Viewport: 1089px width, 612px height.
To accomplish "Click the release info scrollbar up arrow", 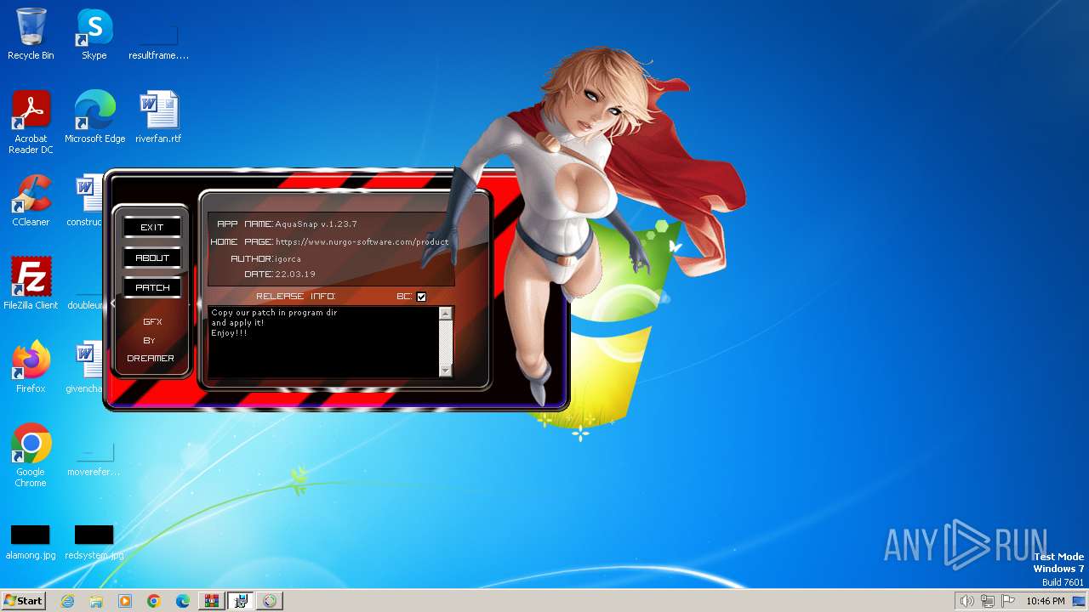I will point(445,314).
